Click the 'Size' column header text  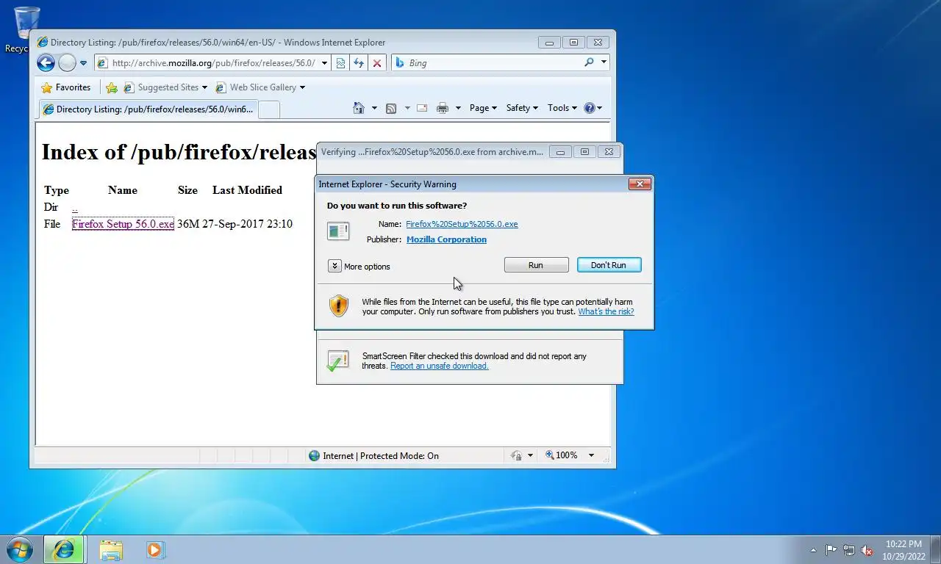[187, 190]
